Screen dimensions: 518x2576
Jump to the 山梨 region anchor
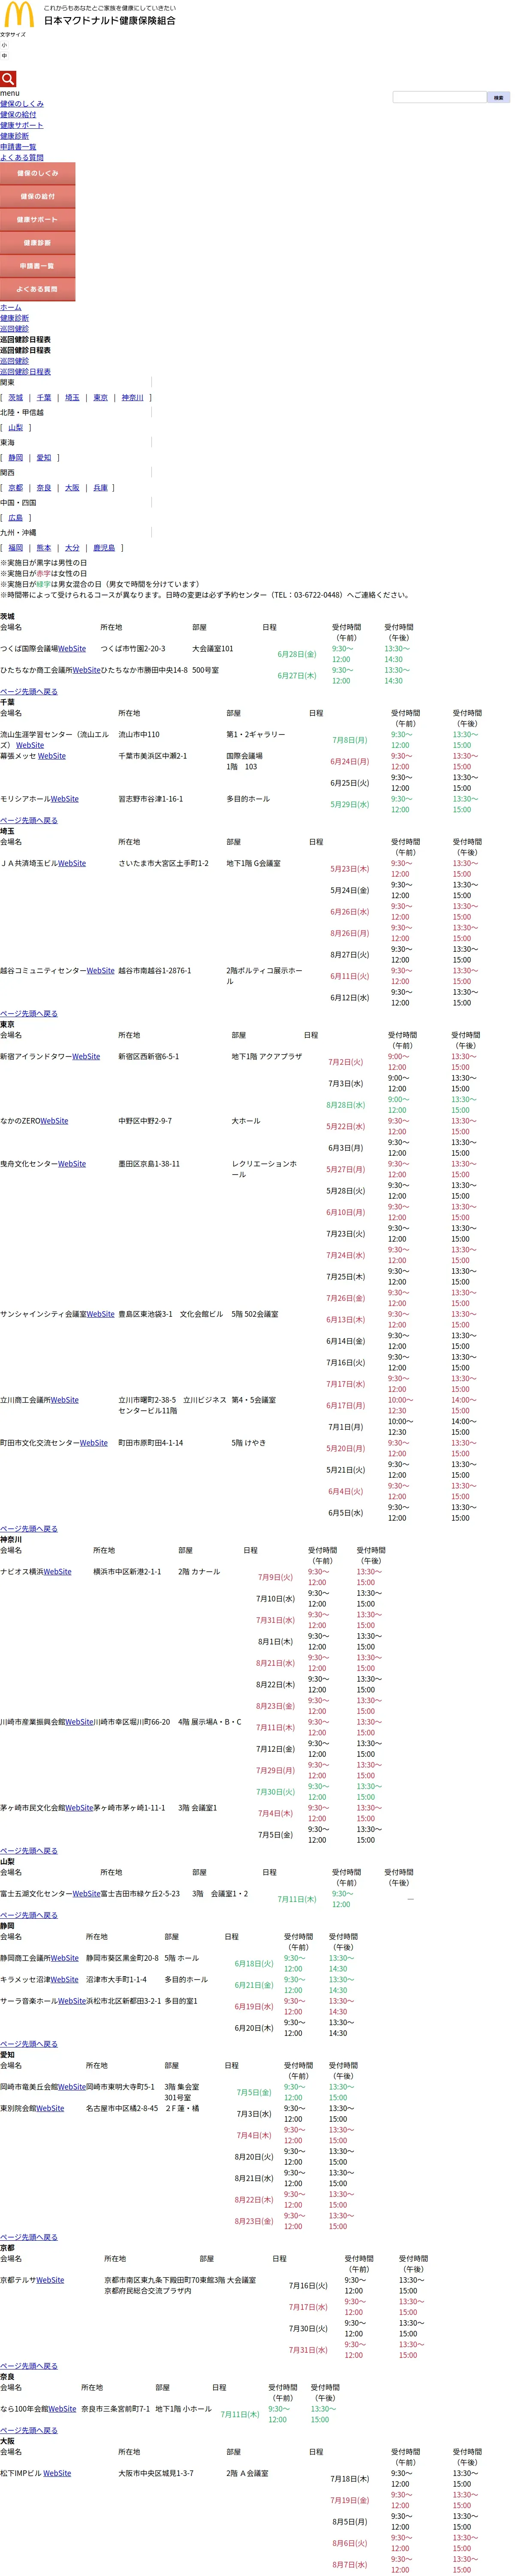15,428
